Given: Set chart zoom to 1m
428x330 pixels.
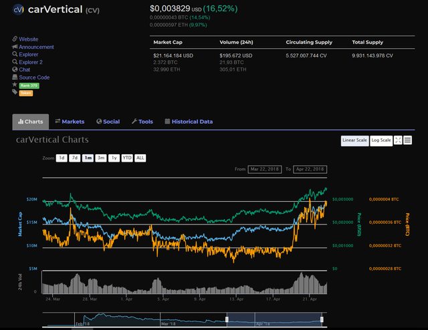Looking at the screenshot, I should pos(88,158).
